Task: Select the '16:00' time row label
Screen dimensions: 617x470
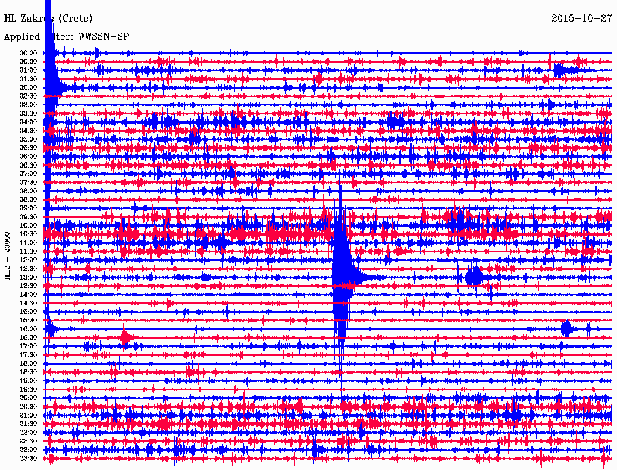Action: pos(28,330)
